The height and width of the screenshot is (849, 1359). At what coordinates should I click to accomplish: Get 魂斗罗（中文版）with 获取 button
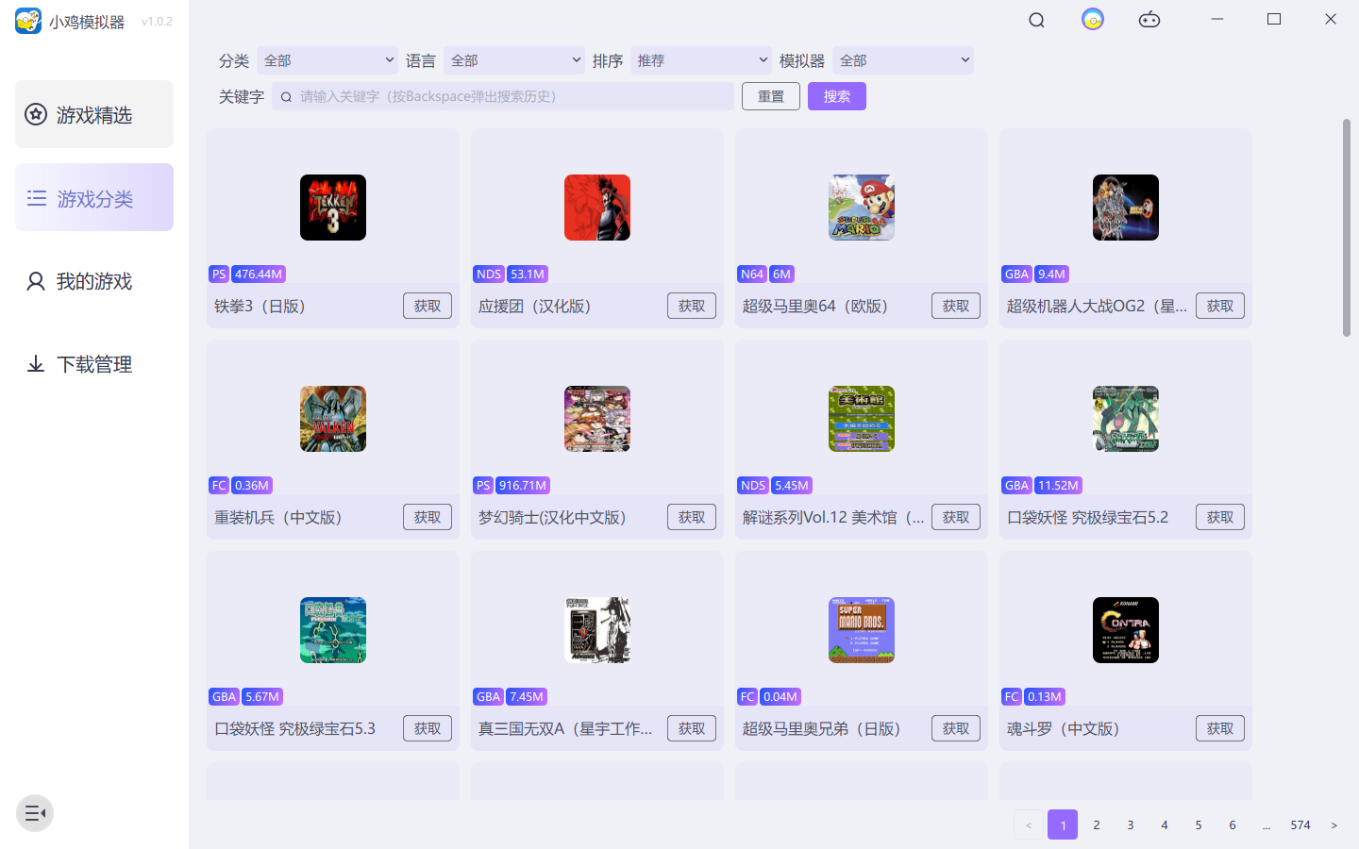click(x=1220, y=728)
